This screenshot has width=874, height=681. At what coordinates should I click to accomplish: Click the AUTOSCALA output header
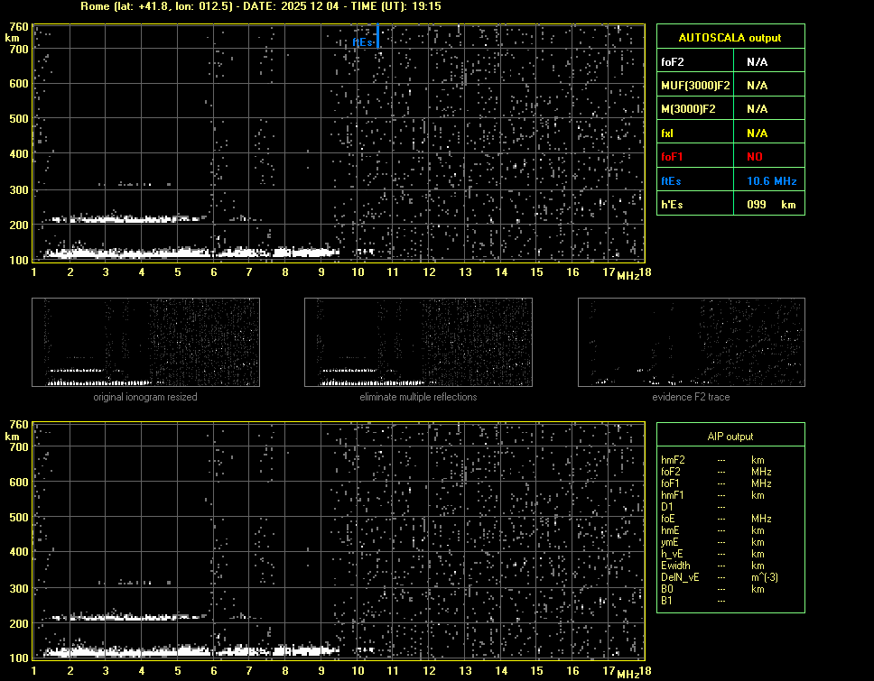point(730,38)
